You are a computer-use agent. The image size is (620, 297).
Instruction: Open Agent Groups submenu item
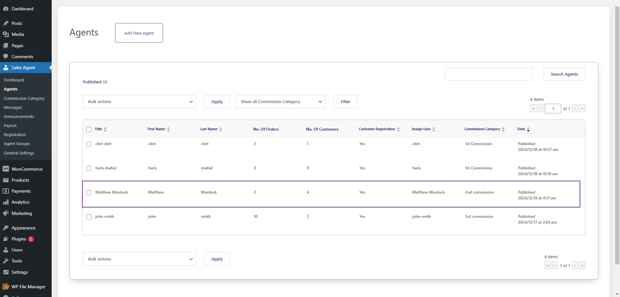[x=17, y=143]
